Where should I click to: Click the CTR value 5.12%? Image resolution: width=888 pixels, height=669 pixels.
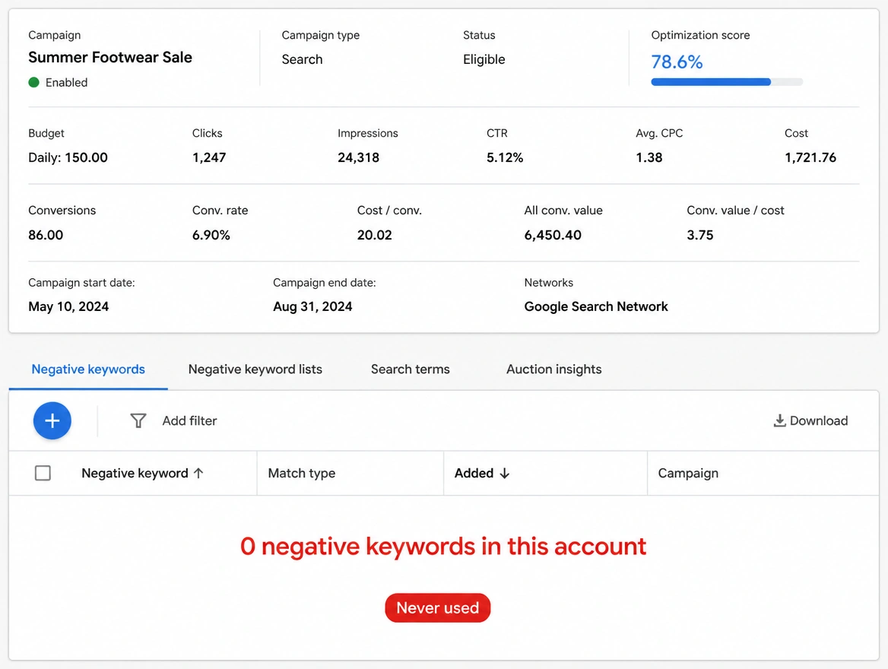(505, 157)
